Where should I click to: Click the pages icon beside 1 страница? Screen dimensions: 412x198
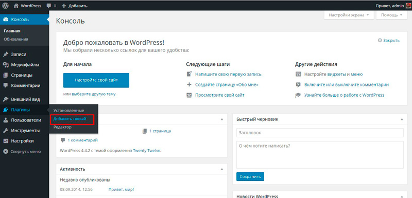(144, 131)
